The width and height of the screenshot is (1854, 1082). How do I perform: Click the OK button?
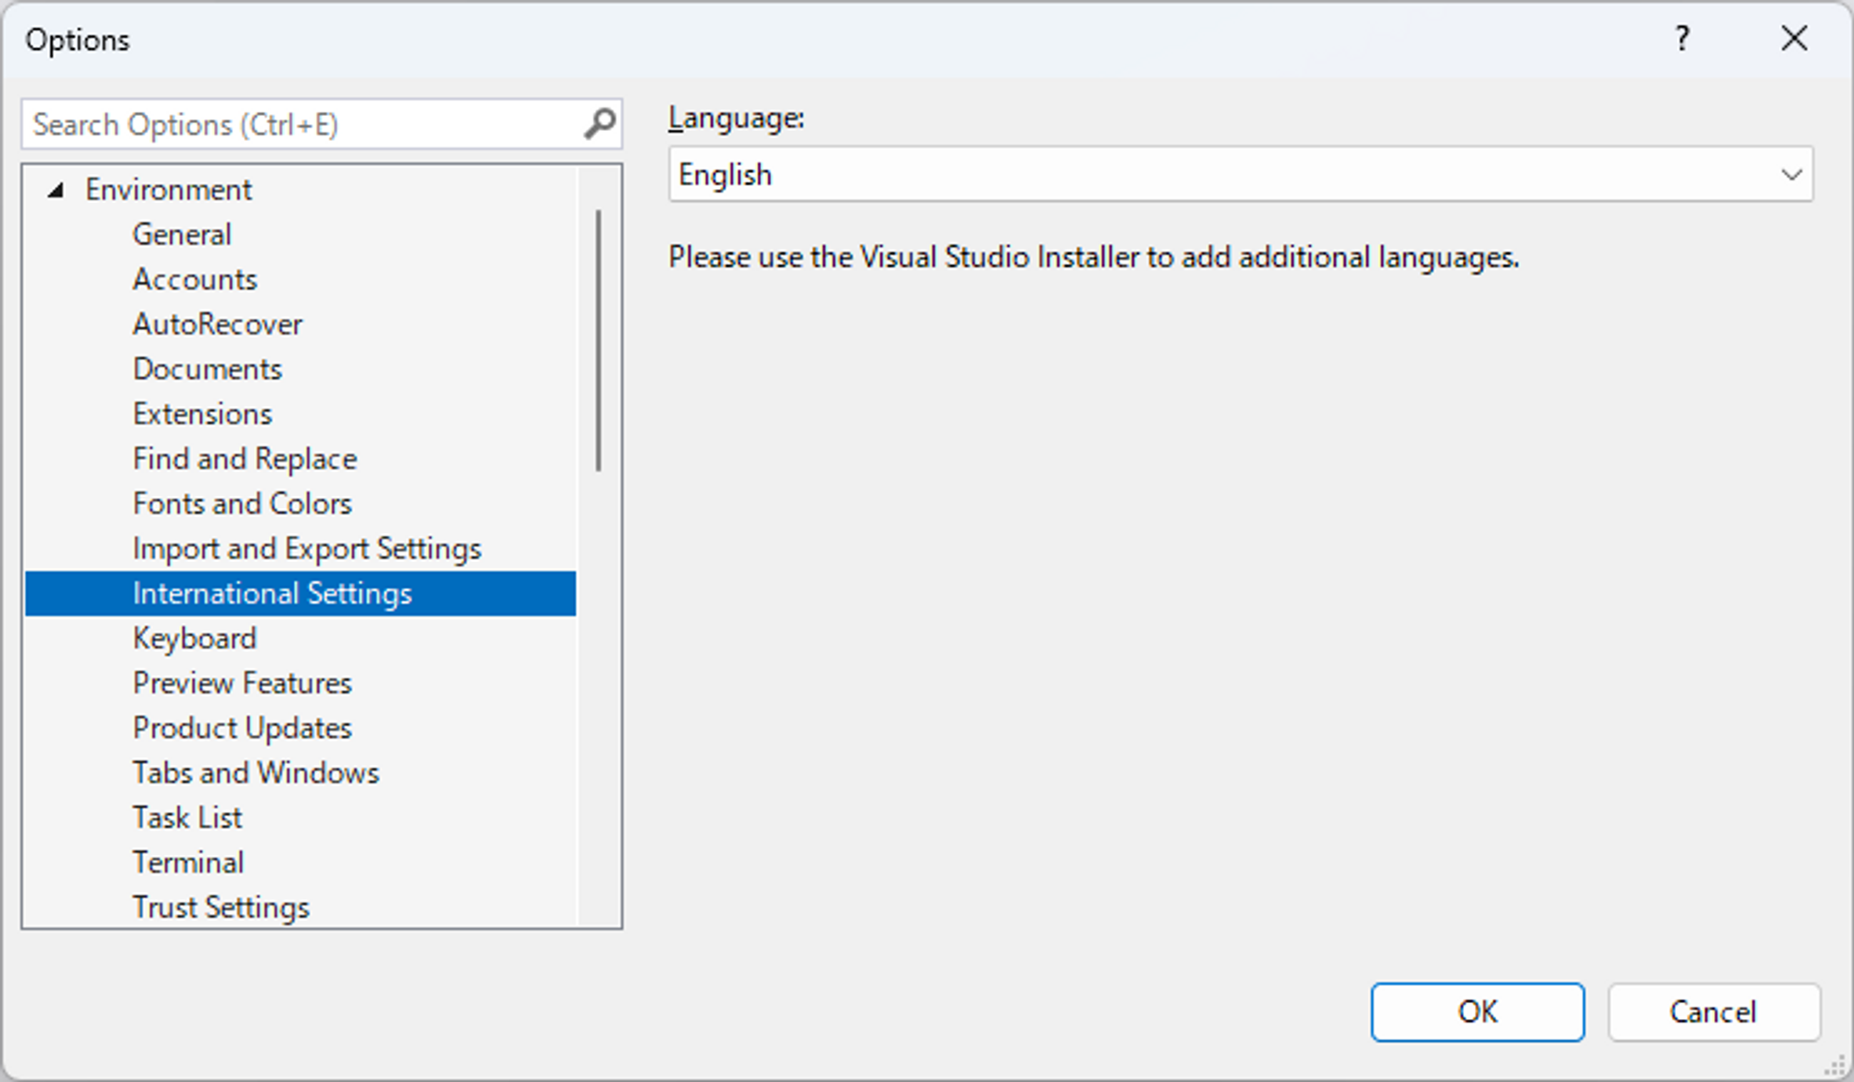tap(1477, 1012)
